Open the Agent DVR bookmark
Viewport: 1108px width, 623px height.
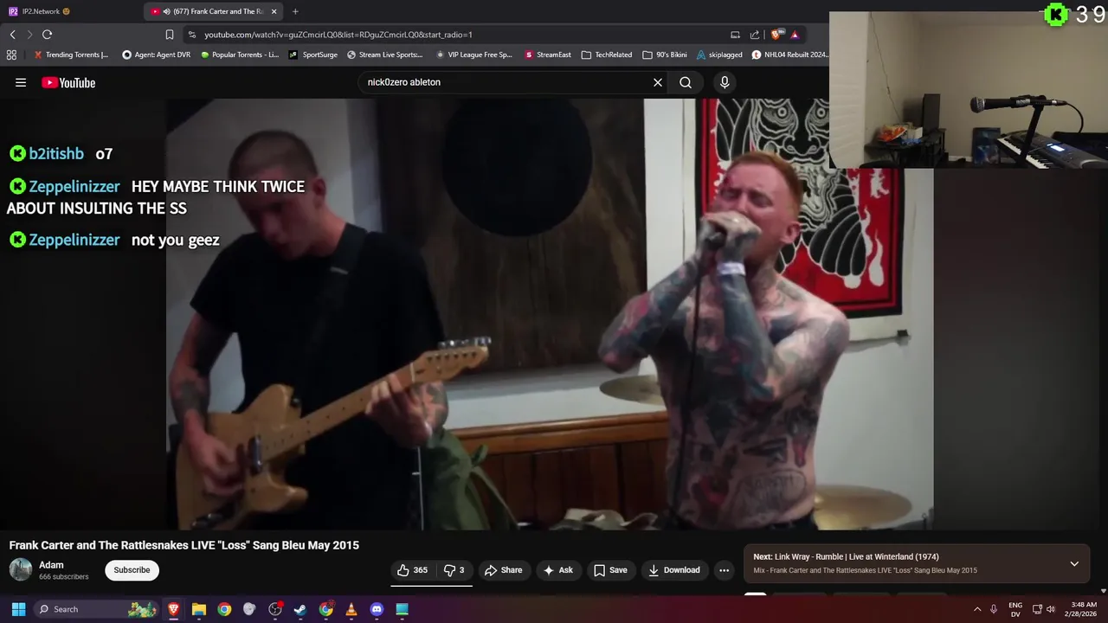coord(156,55)
